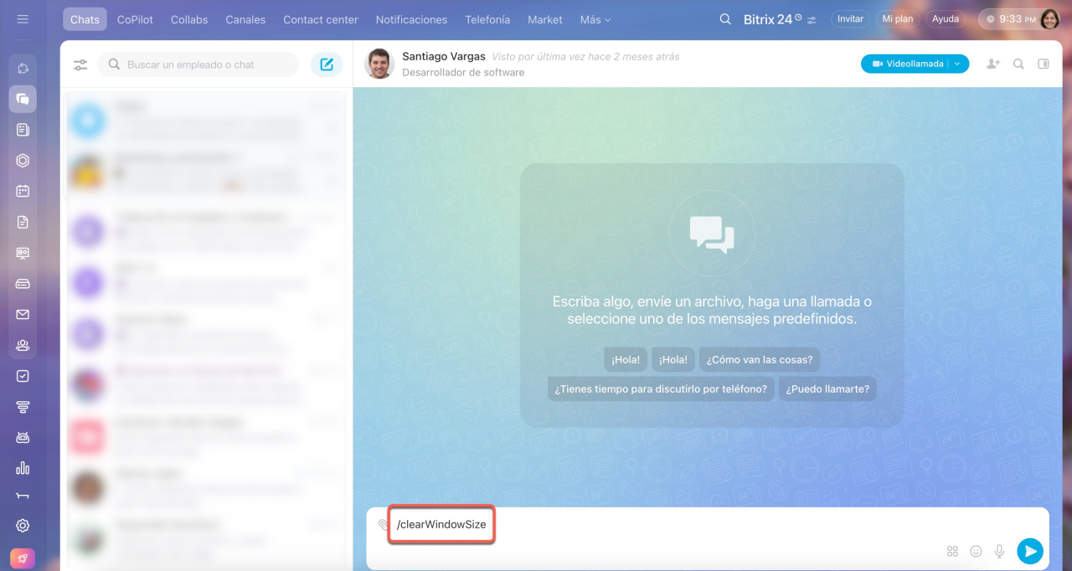Toggle the chat sidebar panel icon

(1044, 64)
